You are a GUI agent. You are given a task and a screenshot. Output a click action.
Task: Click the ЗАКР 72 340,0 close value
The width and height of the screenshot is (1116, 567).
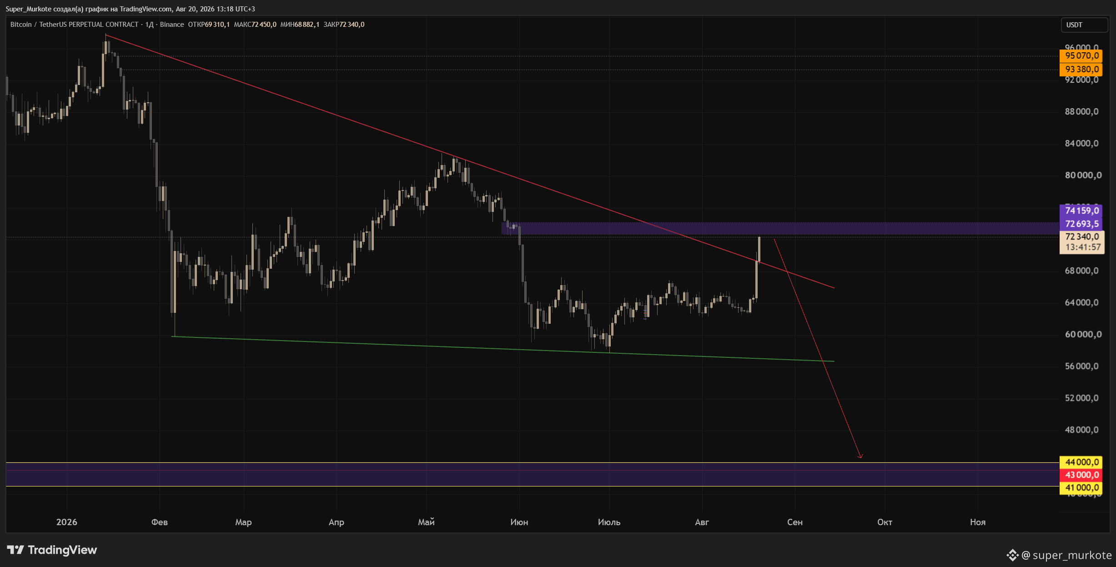(x=344, y=25)
